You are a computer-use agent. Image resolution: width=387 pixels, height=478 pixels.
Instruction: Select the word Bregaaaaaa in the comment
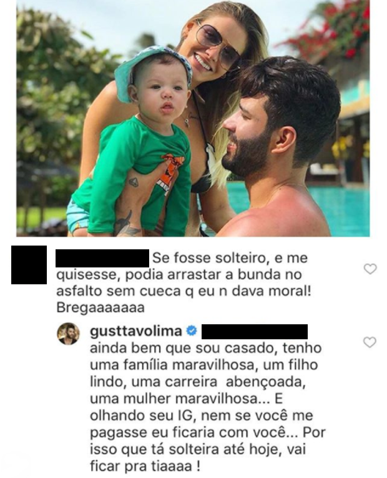coord(100,308)
